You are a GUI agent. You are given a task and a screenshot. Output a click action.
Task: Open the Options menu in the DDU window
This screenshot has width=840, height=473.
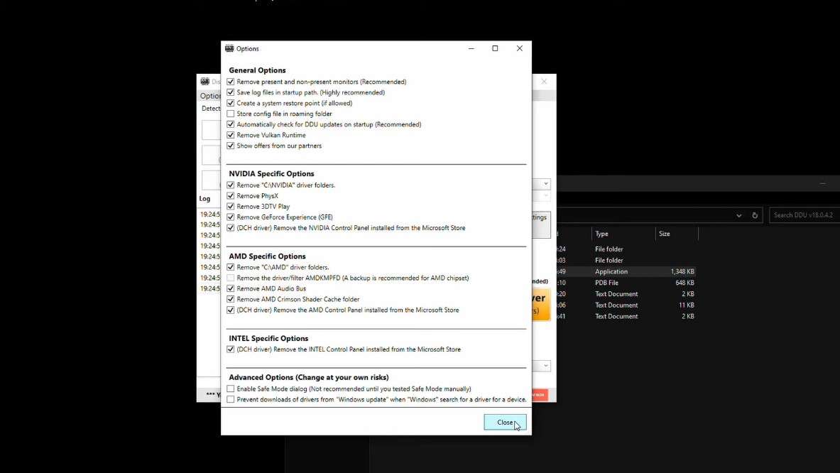(209, 95)
